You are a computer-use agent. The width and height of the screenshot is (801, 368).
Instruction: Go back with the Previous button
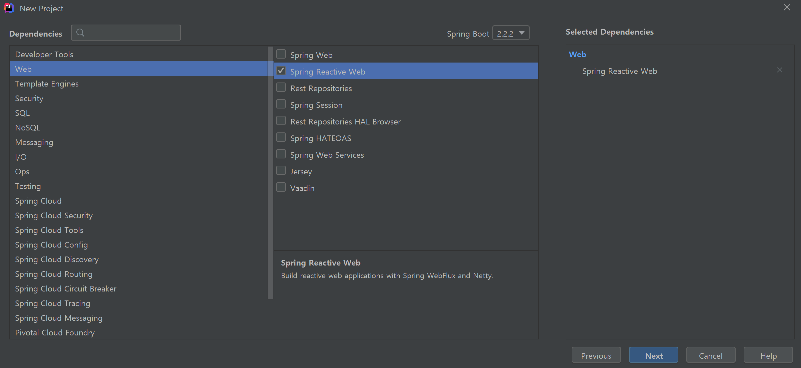pyautogui.click(x=596, y=355)
